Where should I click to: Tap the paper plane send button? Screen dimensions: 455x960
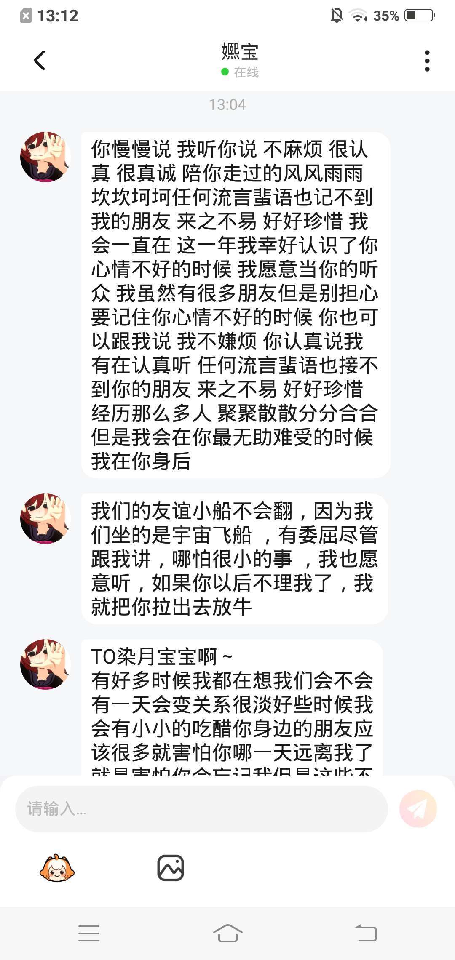click(x=418, y=809)
